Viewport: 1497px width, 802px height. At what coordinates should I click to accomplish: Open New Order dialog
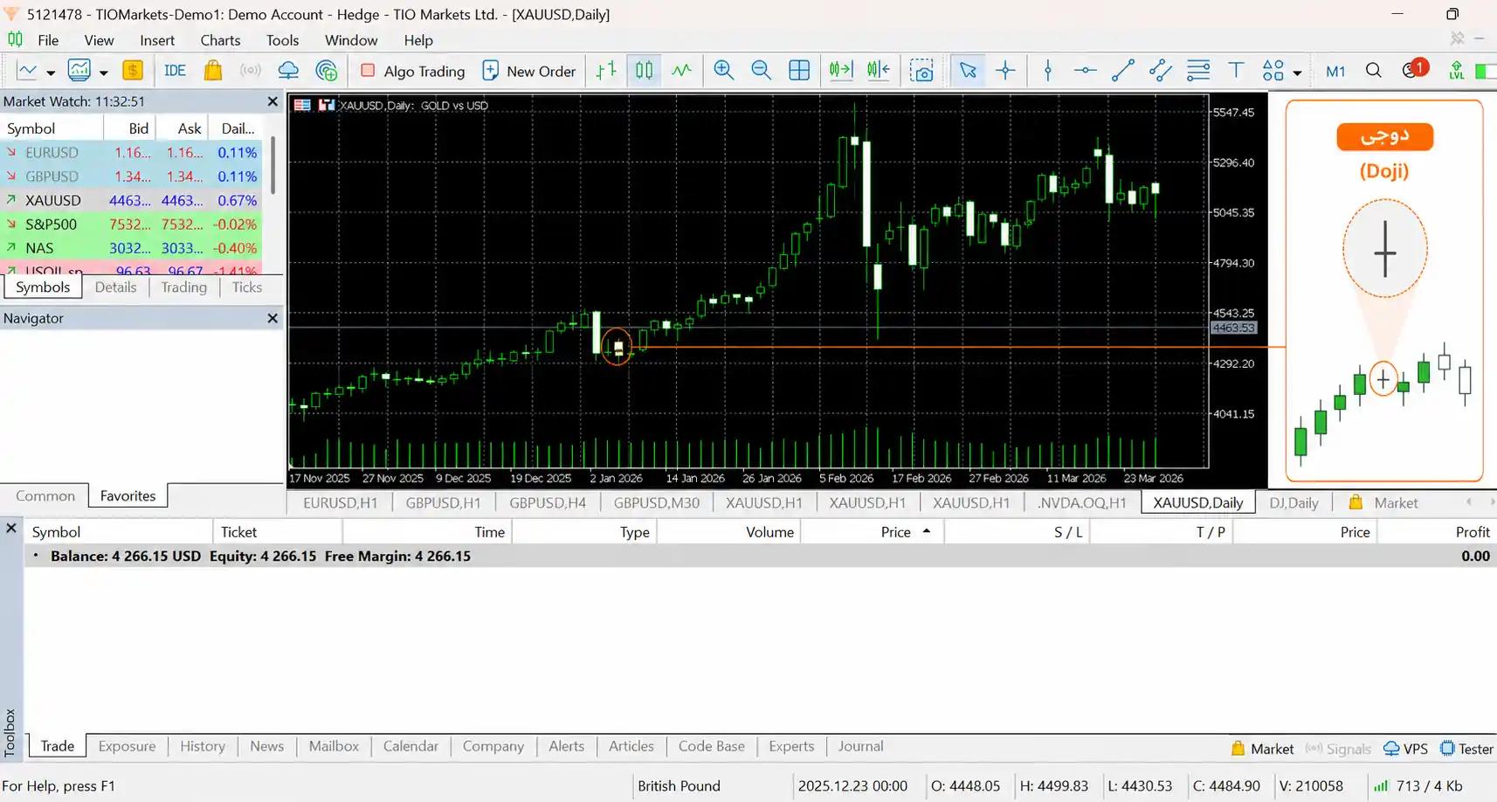[529, 72]
